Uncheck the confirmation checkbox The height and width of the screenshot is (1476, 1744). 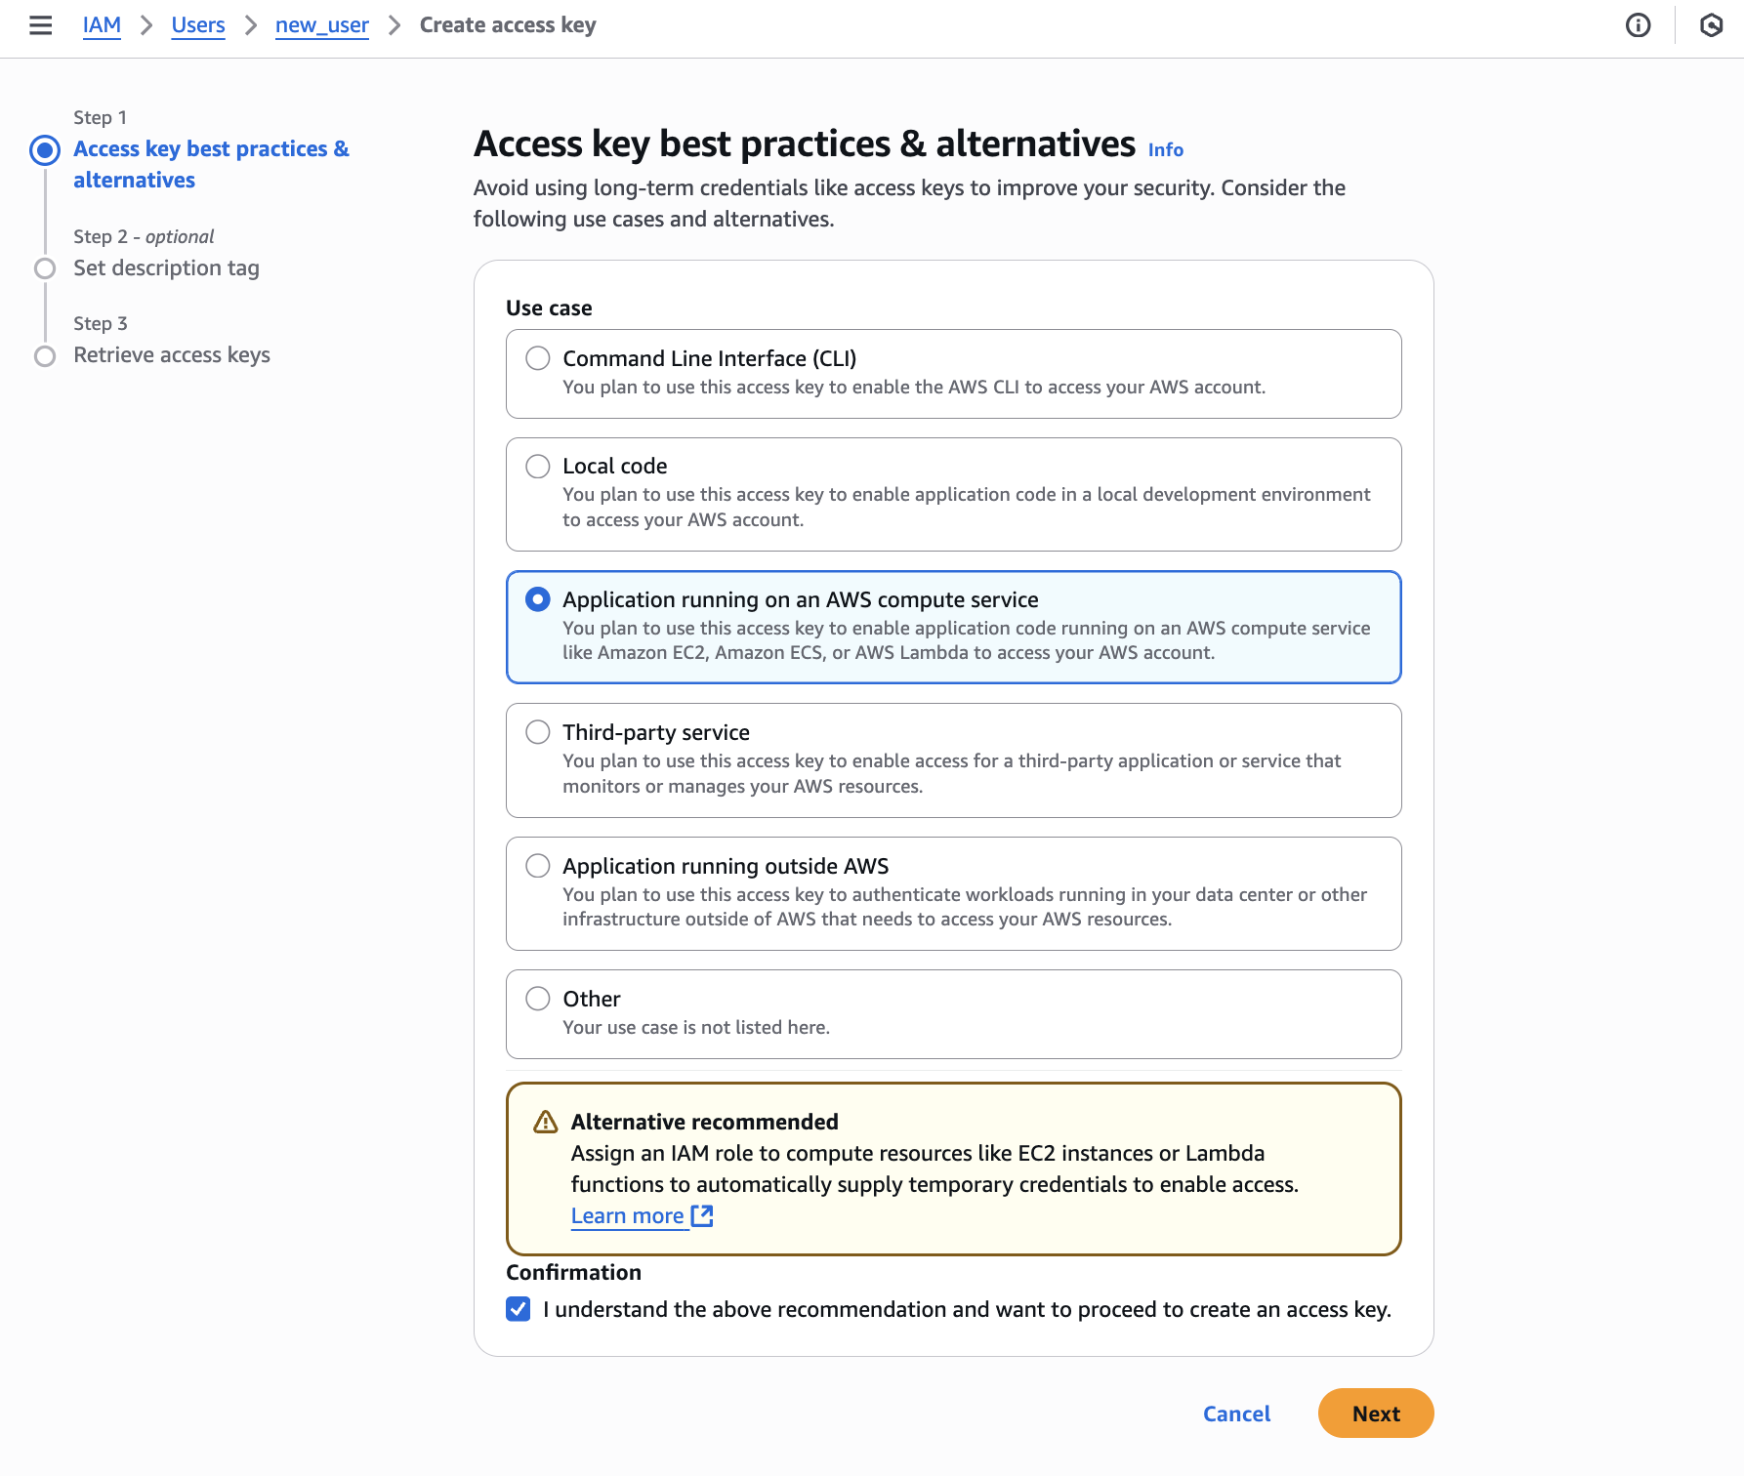(519, 1309)
